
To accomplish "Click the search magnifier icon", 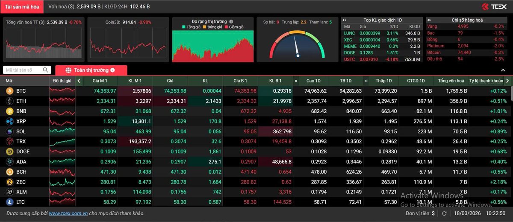I will tap(46, 70).
